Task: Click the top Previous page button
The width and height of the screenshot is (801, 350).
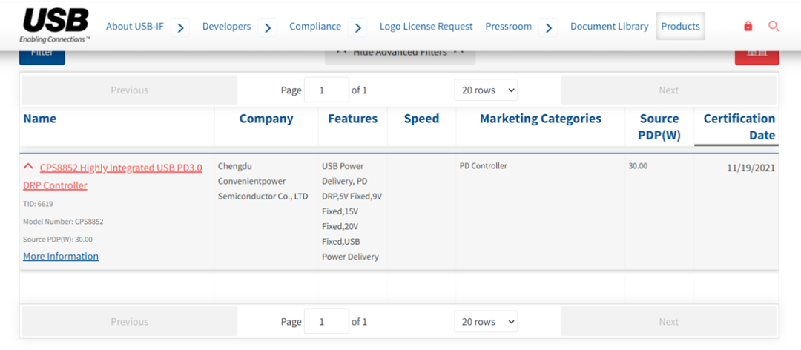Action: click(129, 90)
